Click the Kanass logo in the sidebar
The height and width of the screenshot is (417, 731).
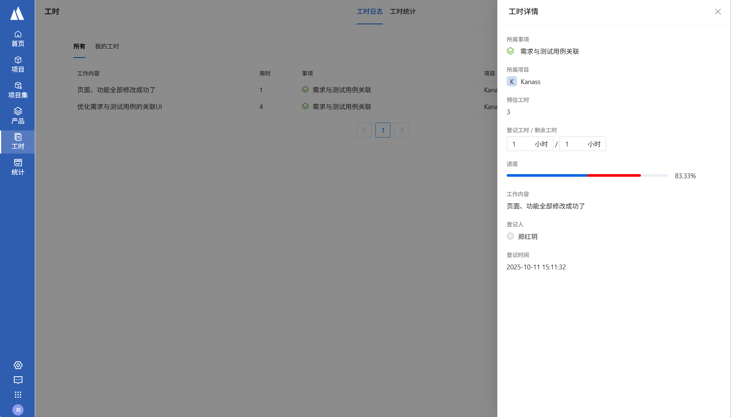click(x=17, y=13)
